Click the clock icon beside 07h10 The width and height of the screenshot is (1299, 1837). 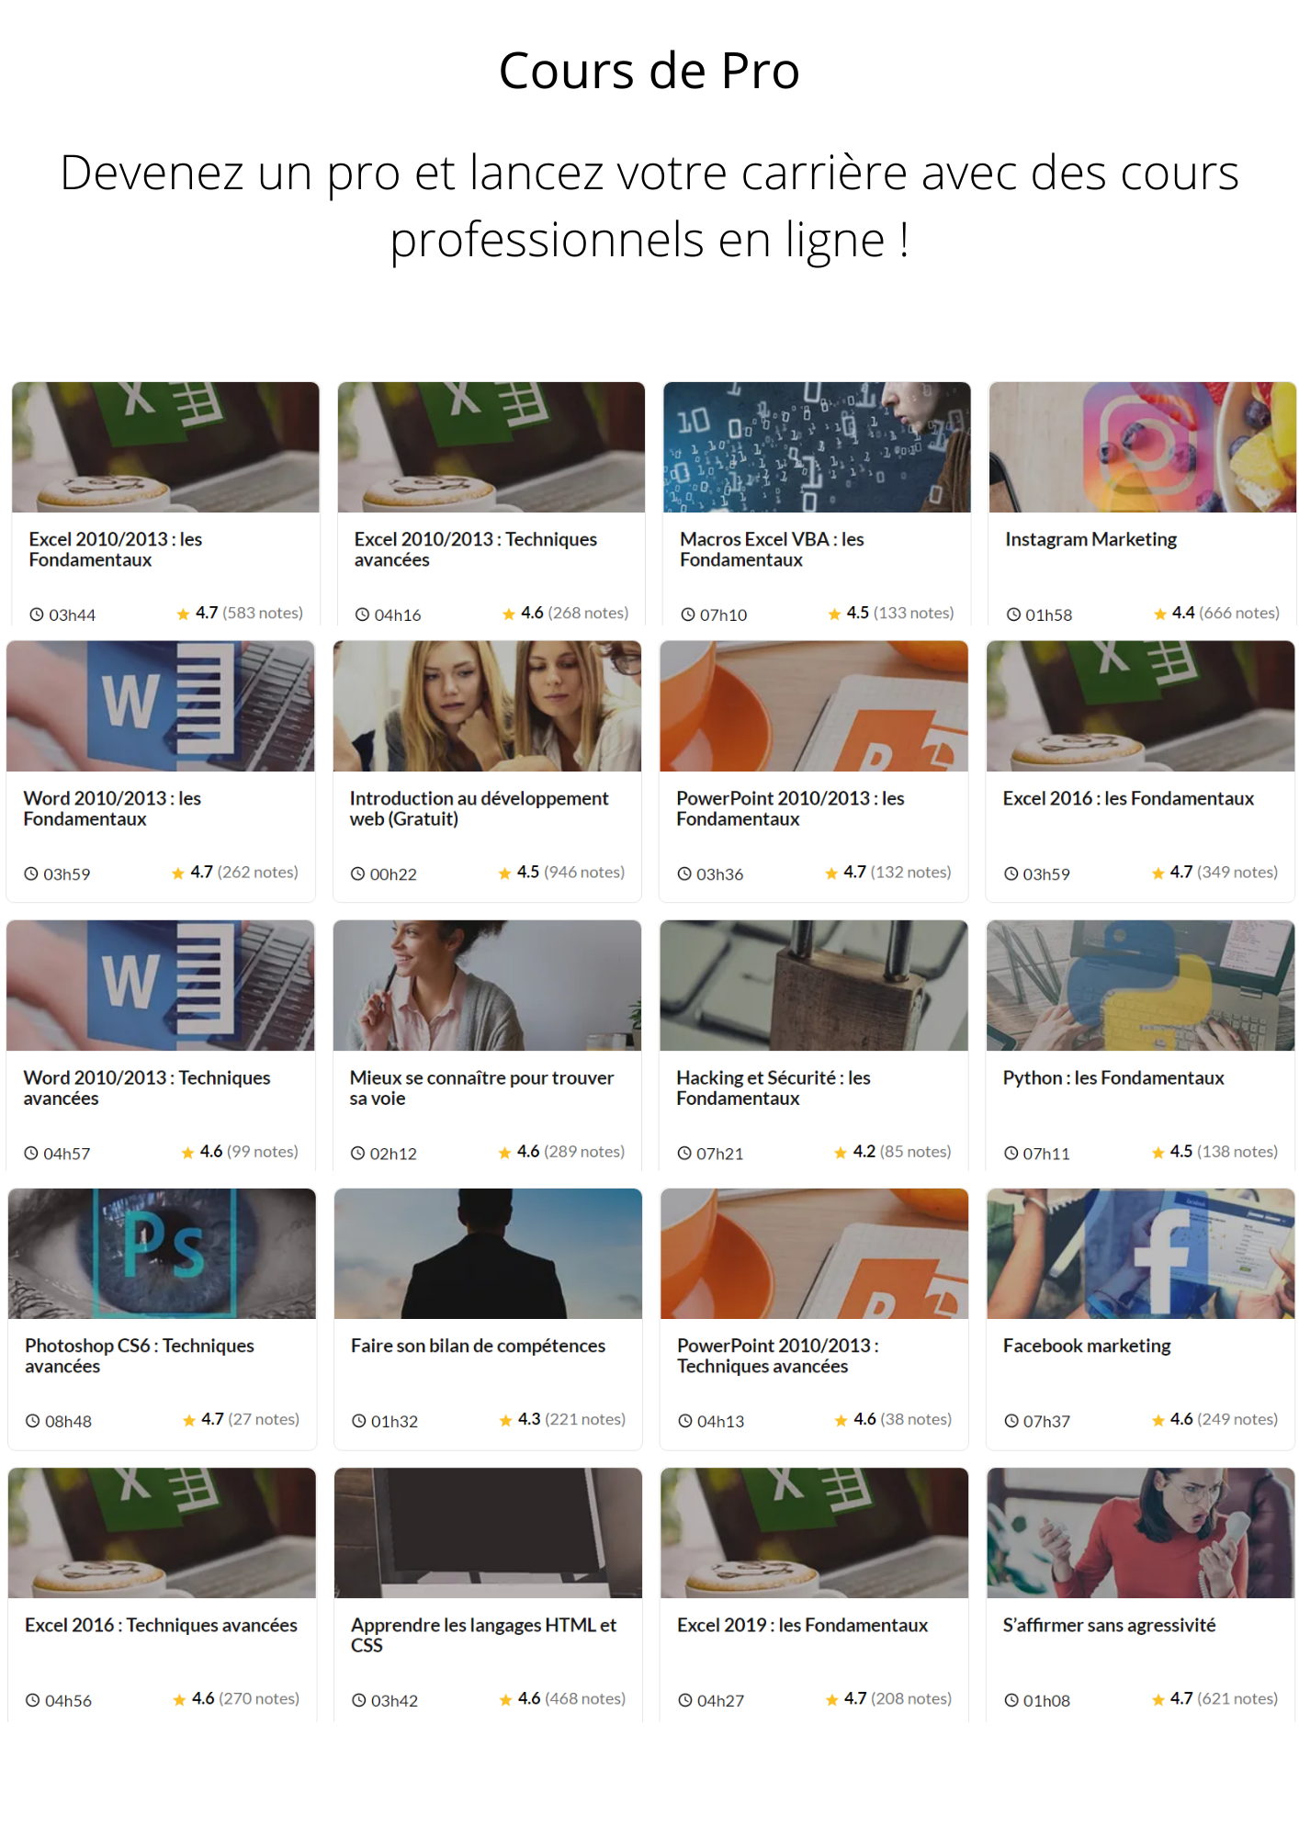tap(688, 614)
